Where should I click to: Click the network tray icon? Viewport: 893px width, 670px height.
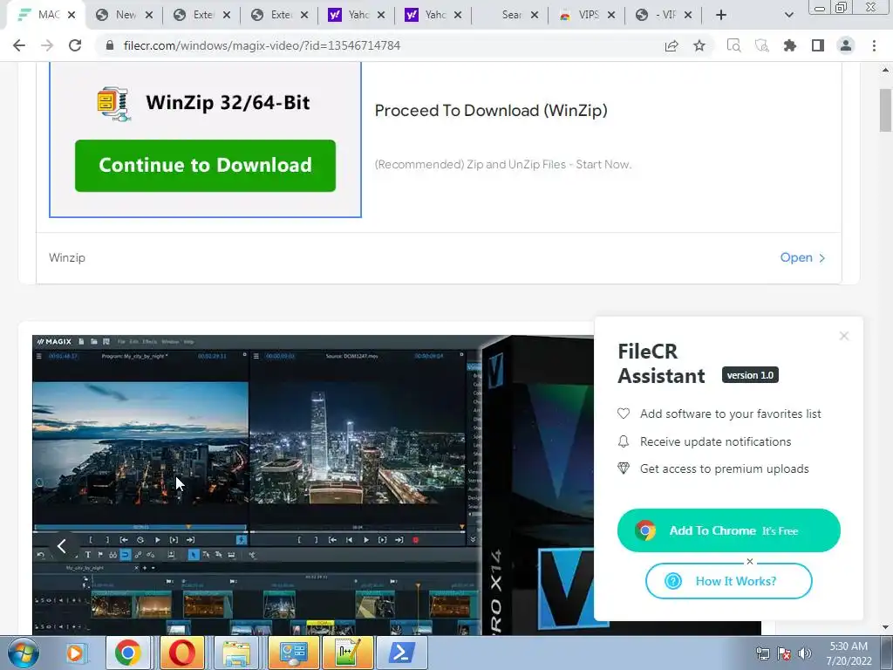pyautogui.click(x=762, y=653)
